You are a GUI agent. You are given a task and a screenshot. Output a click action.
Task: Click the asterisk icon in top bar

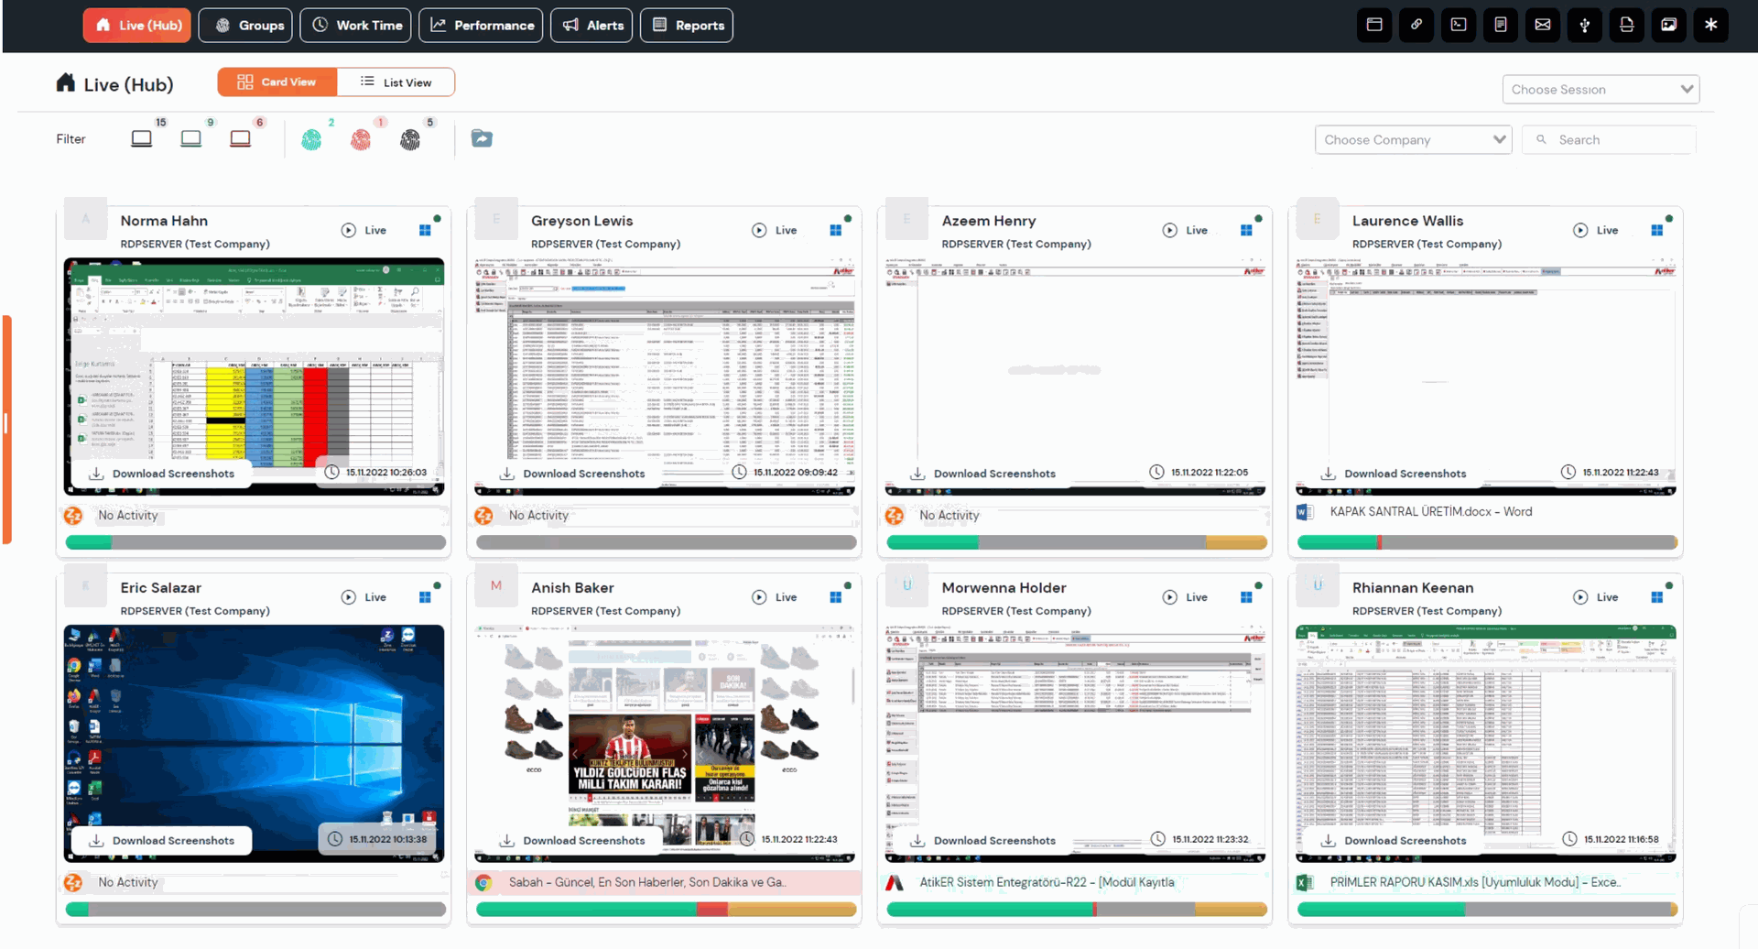coord(1710,25)
